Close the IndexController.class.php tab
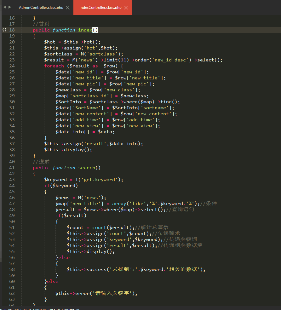The image size is (281, 310). pyautogui.click(x=126, y=8)
